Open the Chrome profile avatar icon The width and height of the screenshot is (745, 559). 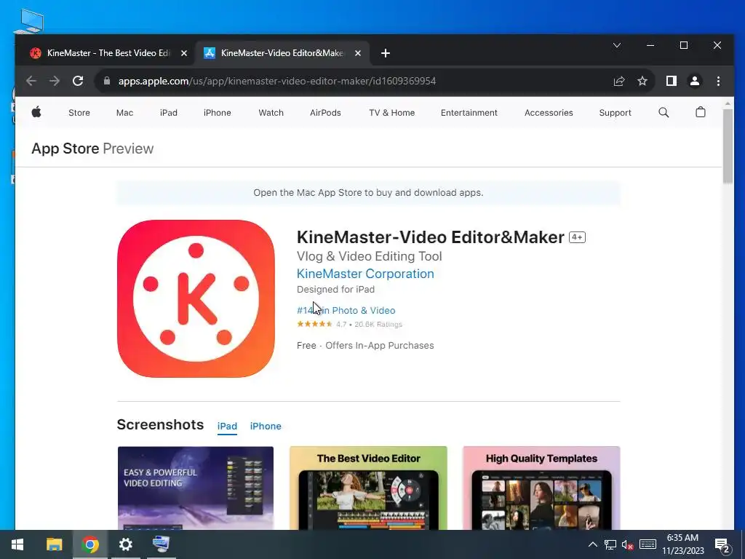tap(695, 81)
